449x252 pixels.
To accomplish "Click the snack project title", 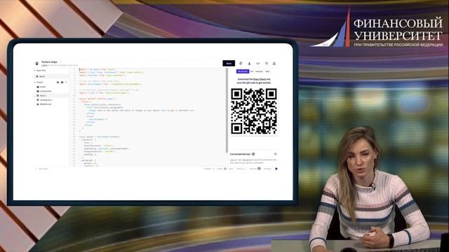I will click(50, 62).
